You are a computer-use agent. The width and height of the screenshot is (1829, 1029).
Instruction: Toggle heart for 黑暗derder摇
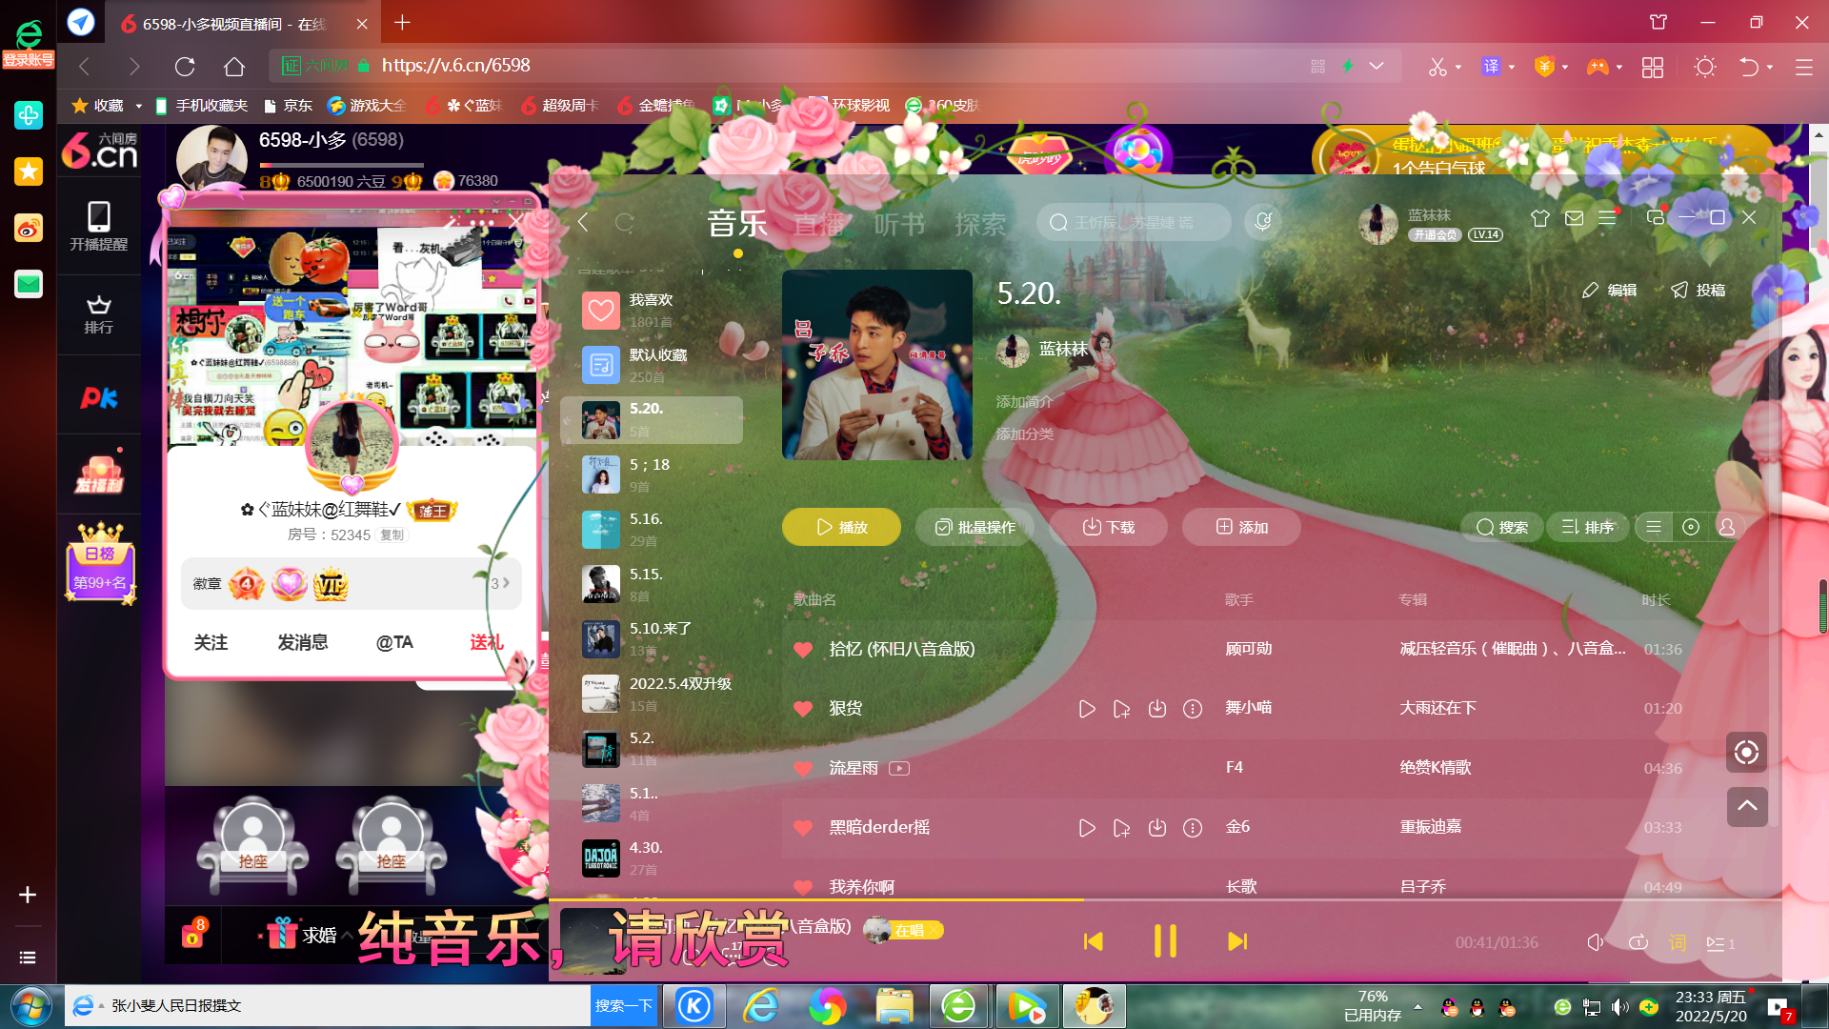(x=803, y=827)
